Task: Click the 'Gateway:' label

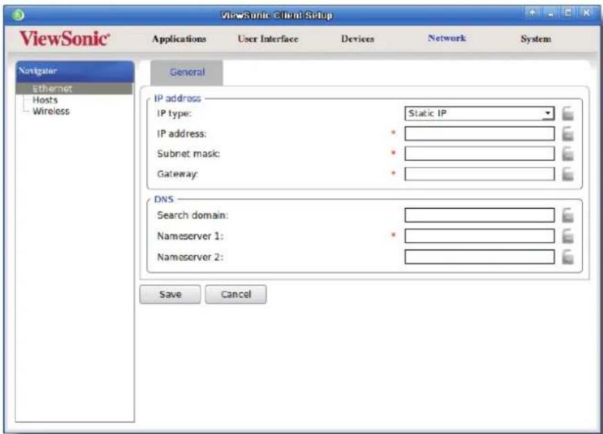Action: pos(177,174)
